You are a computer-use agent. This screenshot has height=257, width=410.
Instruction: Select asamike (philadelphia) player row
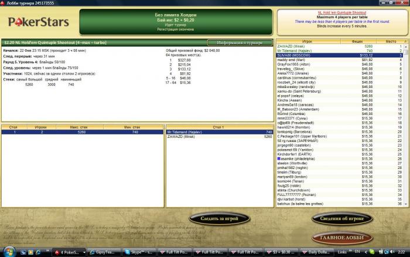339,159
